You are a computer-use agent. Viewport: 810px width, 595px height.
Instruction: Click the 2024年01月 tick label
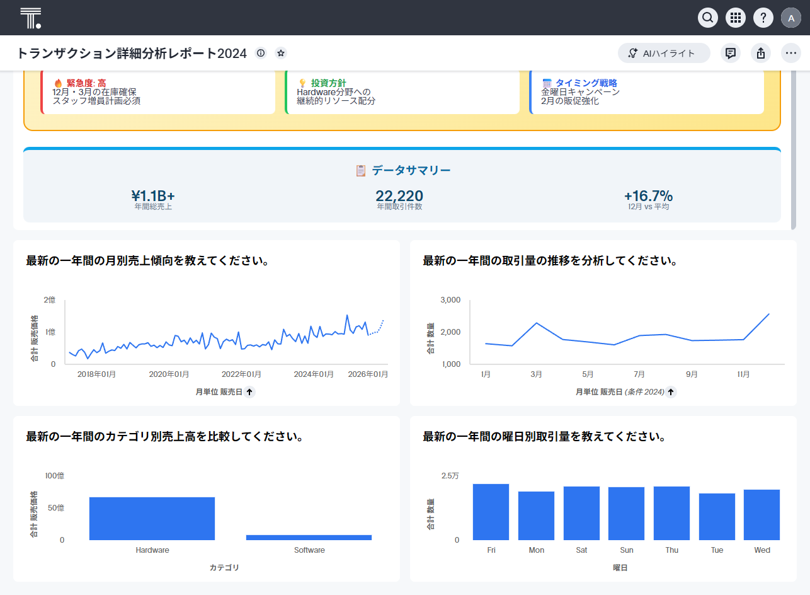[313, 374]
